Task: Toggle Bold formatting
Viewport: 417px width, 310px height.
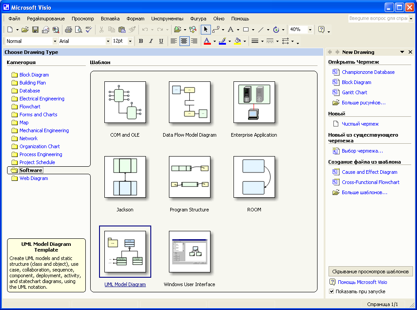Action: click(x=141, y=41)
